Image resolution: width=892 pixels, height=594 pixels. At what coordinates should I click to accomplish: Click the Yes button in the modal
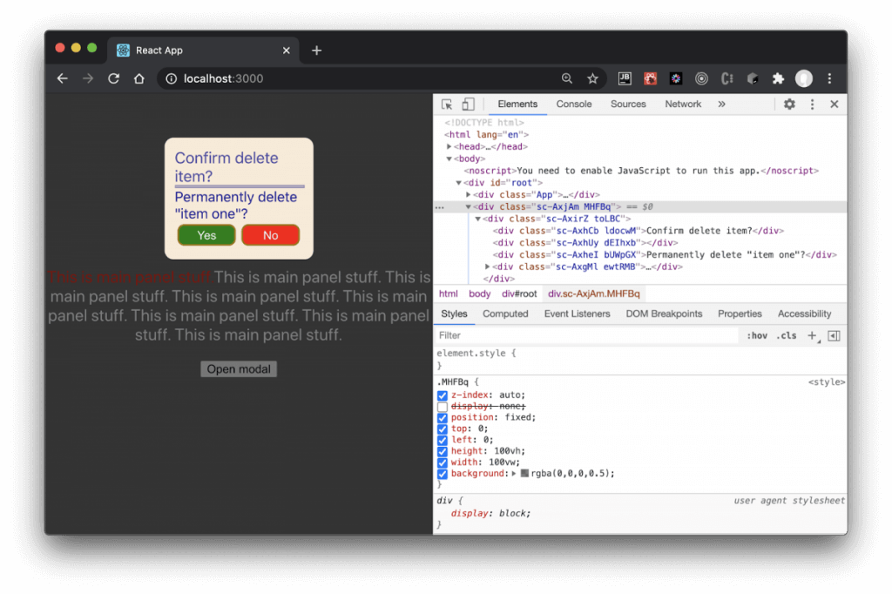click(206, 235)
